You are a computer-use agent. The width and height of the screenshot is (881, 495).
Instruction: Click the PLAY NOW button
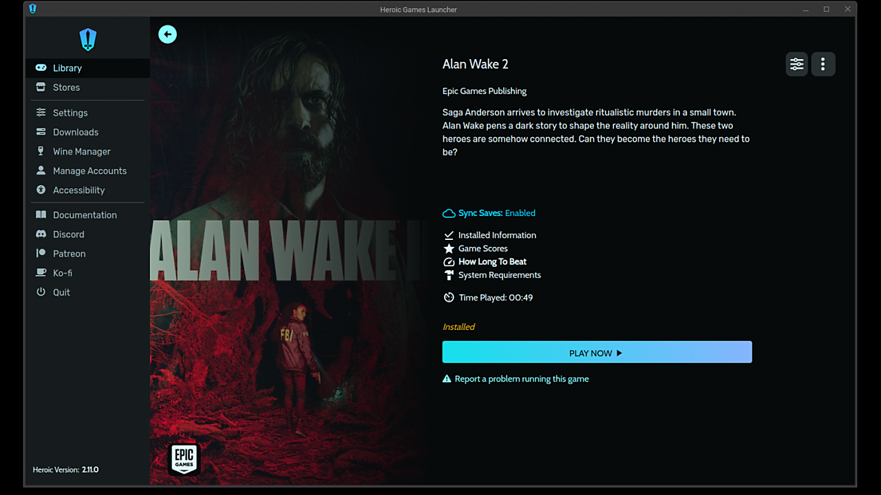pos(597,352)
